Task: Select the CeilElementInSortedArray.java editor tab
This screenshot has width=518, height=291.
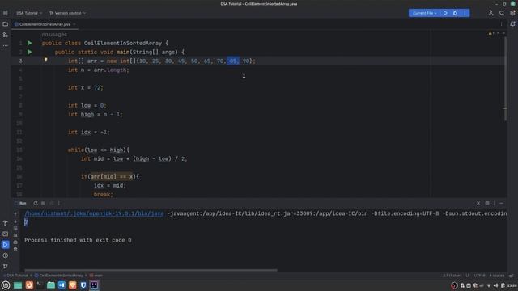Action: click(45, 24)
